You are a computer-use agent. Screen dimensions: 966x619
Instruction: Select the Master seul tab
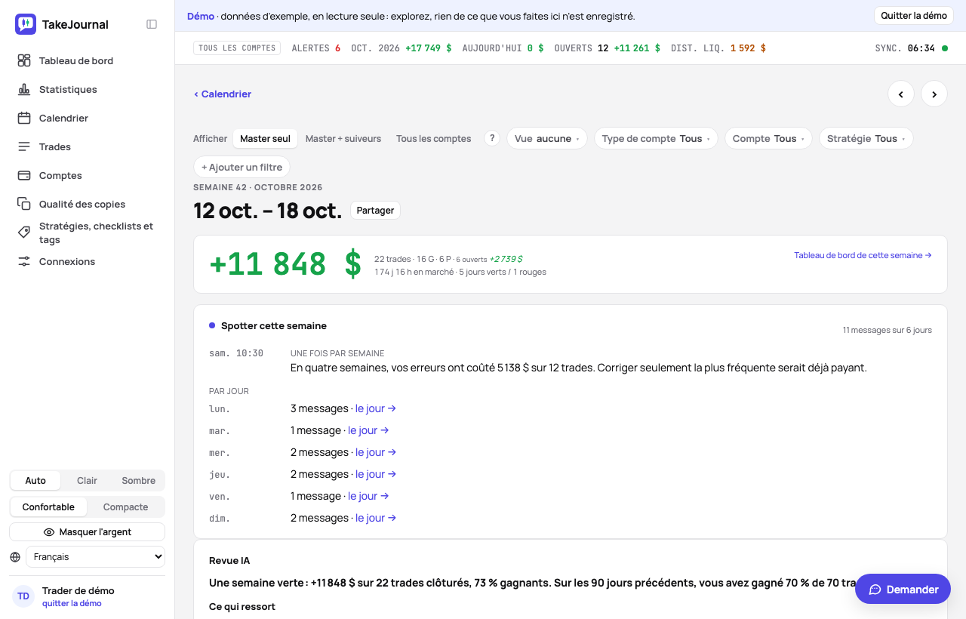(265, 139)
